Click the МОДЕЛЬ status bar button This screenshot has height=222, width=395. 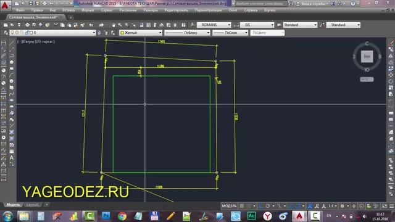229,206
